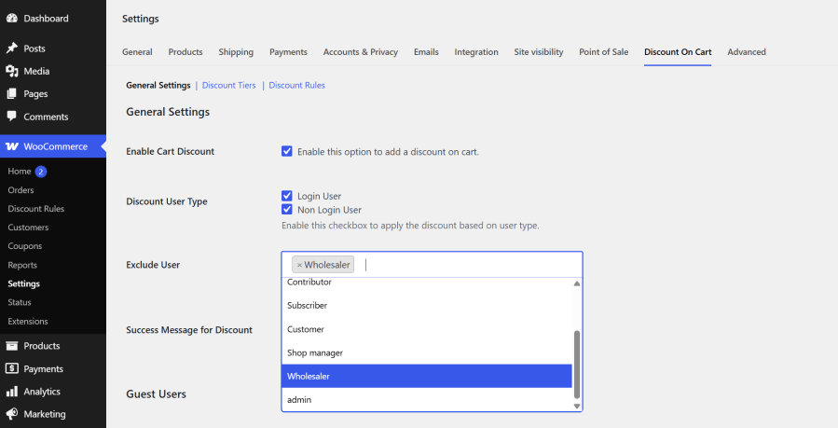Uncheck Enable Cart Discount checkbox
The width and height of the screenshot is (838, 428).
tap(287, 151)
